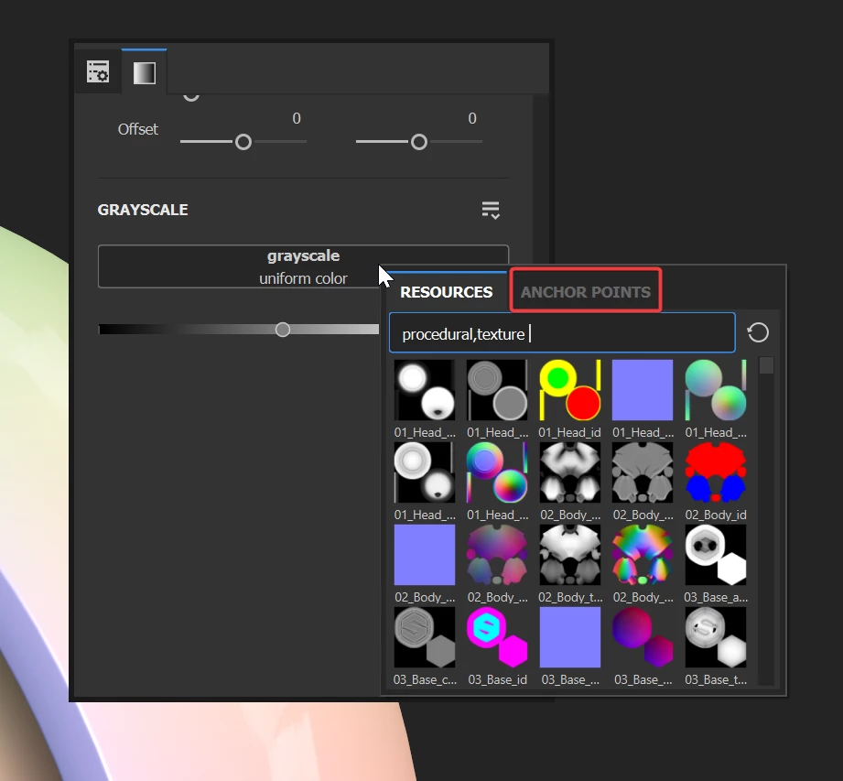Click the grayscale gradient slider handle
Screen dimensions: 843x781
[283, 330]
